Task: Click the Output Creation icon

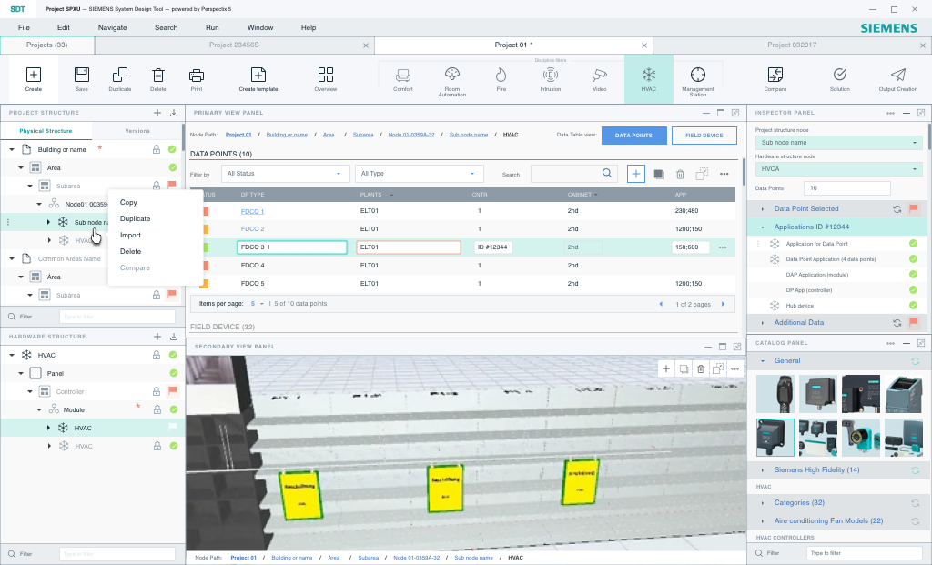Action: coord(898,75)
